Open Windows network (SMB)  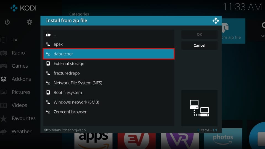pyautogui.click(x=109, y=102)
